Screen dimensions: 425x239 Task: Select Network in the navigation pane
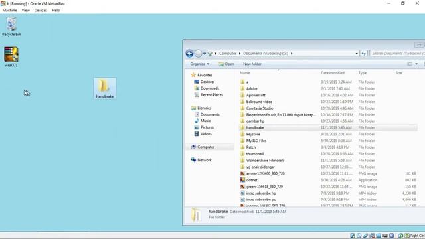201,160
